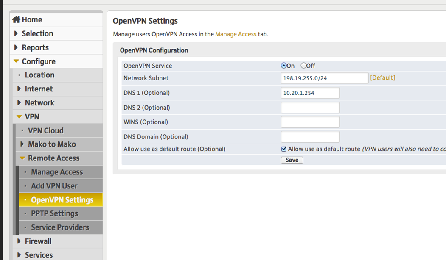Image resolution: width=446 pixels, height=260 pixels.
Task: Click the OpenVPN Settings page heading
Action: coord(145,21)
